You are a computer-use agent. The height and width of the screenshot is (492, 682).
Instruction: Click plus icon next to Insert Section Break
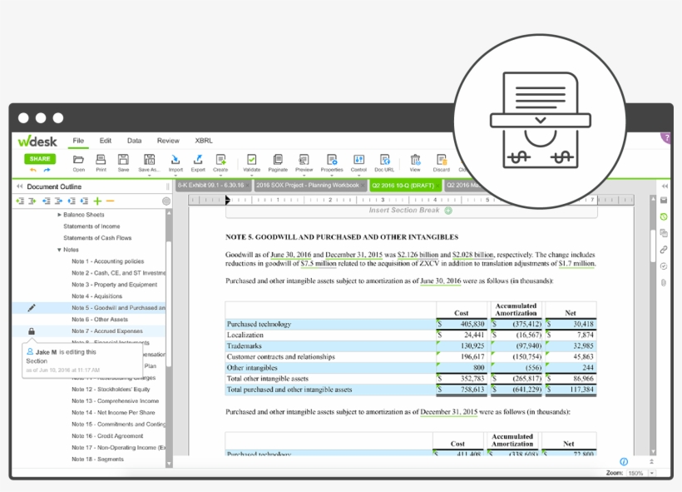point(448,211)
